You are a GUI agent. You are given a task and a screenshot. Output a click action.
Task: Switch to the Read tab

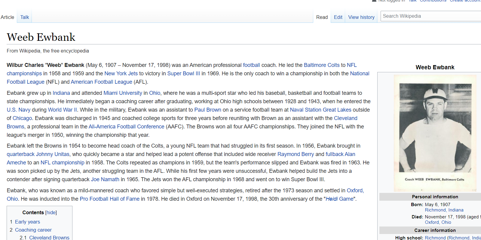coord(322,17)
